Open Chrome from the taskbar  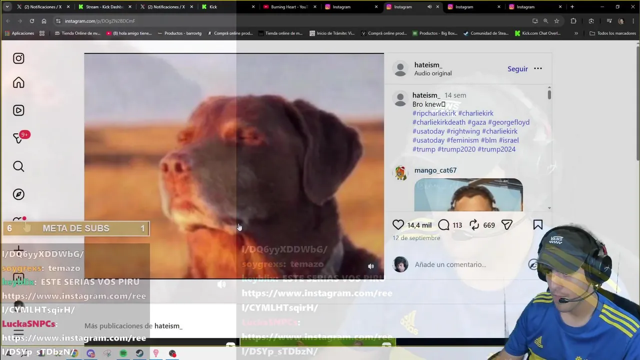pyautogui.click(x=74, y=353)
